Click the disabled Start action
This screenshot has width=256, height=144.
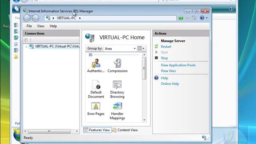pos(164,52)
